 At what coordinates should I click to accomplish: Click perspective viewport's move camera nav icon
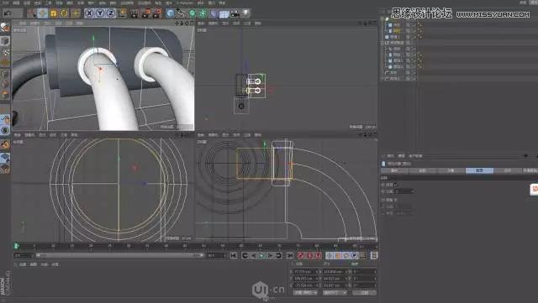(x=177, y=24)
